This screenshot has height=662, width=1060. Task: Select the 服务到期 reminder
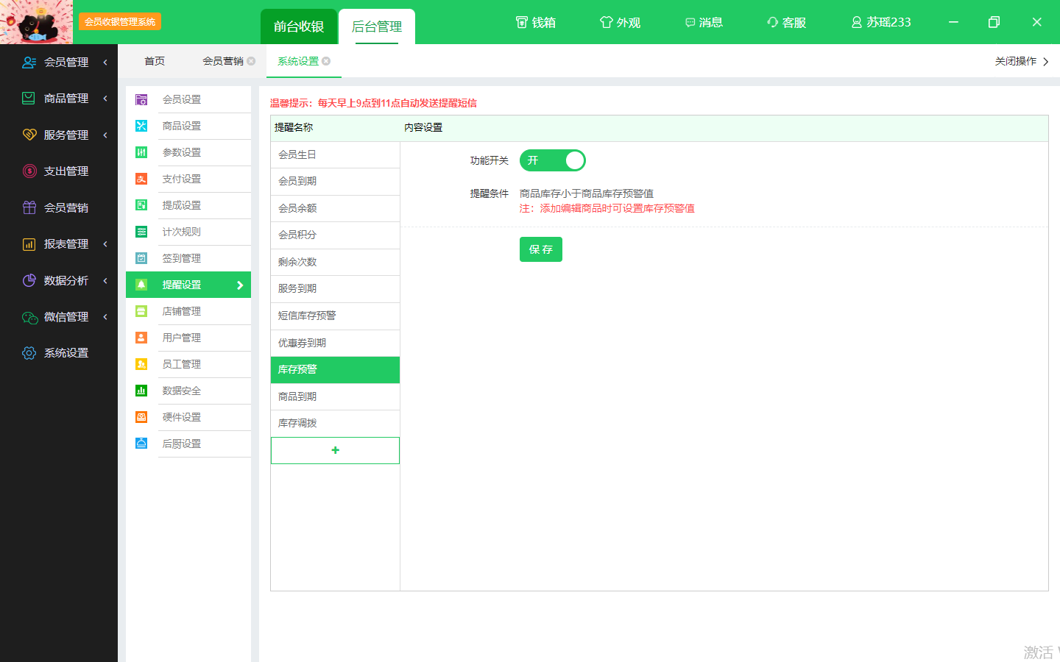(335, 289)
